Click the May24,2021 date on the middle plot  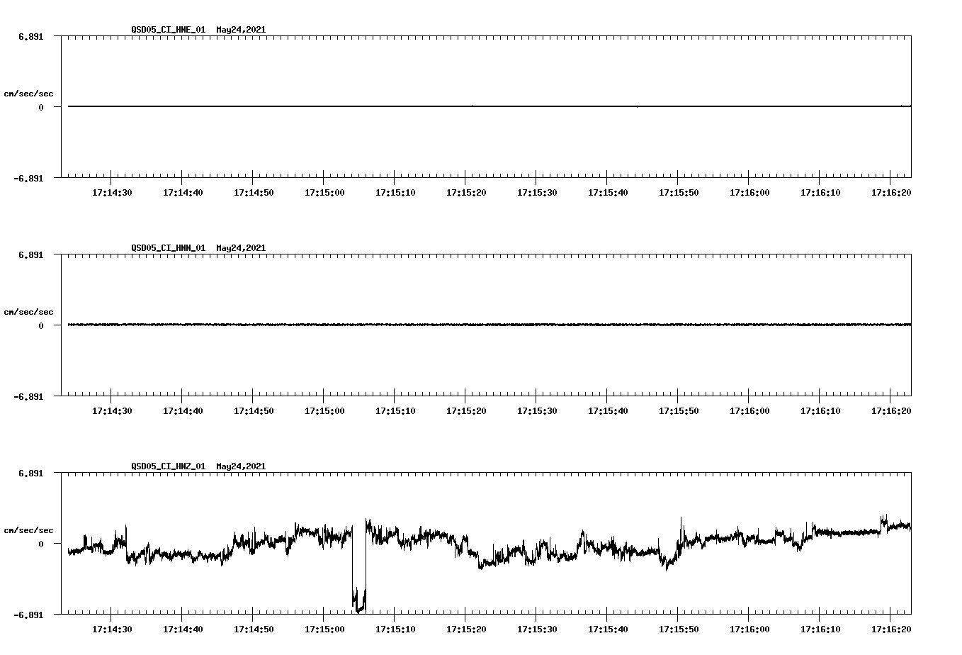pos(241,248)
